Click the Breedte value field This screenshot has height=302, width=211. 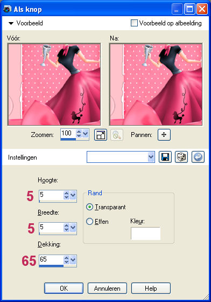(51, 227)
